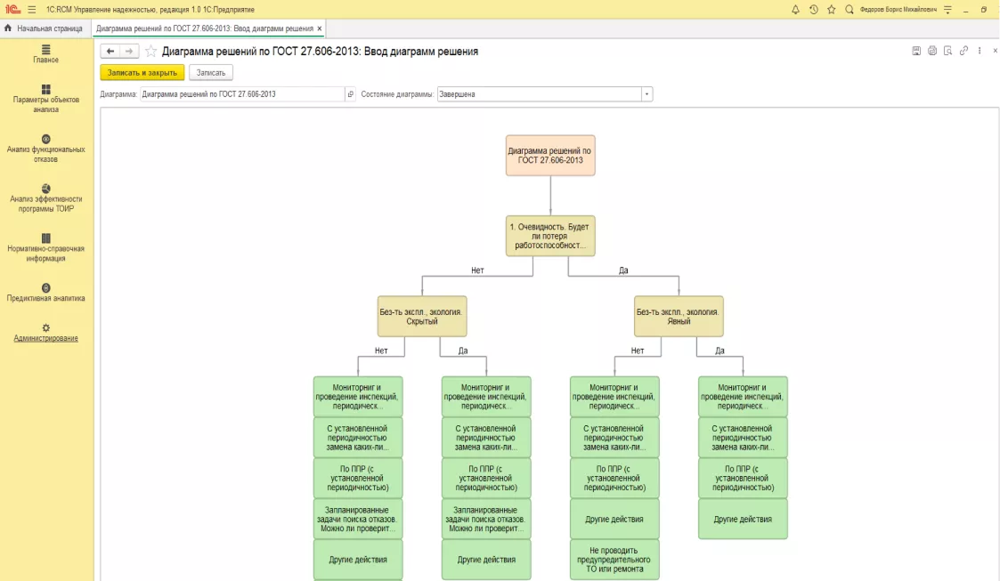Image resolution: width=1000 pixels, height=581 pixels.
Task: Open the Главное sidebar section
Action: pos(46,54)
